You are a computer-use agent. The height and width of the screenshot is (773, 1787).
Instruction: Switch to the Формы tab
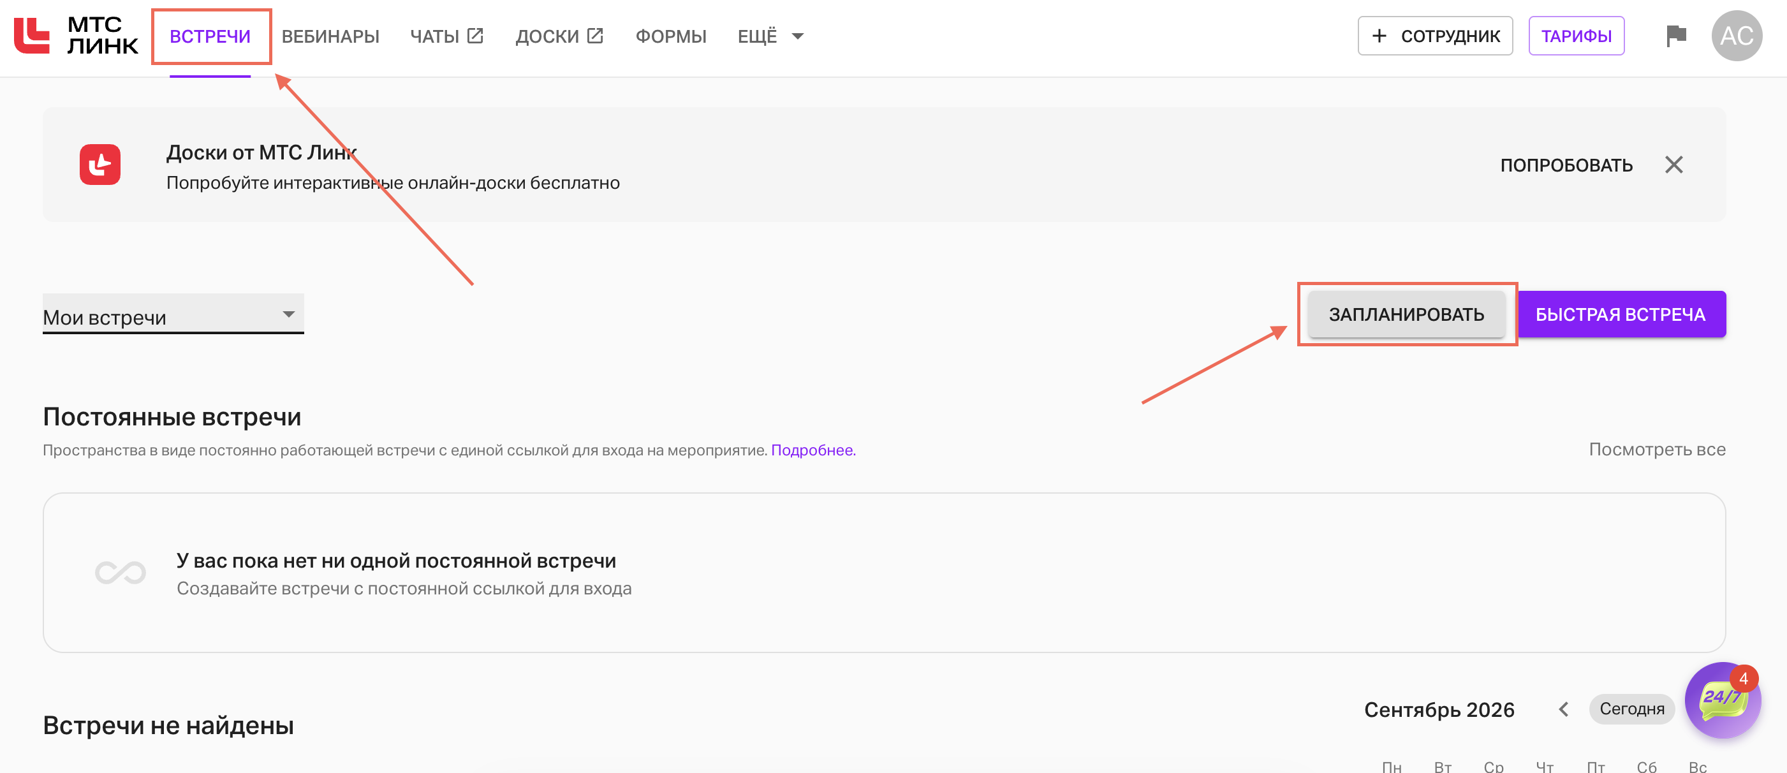(x=671, y=36)
